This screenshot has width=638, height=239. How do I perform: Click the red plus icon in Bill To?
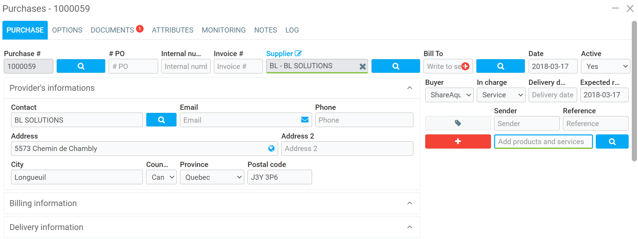pyautogui.click(x=465, y=66)
